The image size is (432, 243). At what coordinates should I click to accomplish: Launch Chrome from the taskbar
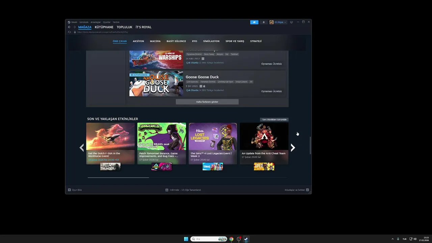coord(231,239)
